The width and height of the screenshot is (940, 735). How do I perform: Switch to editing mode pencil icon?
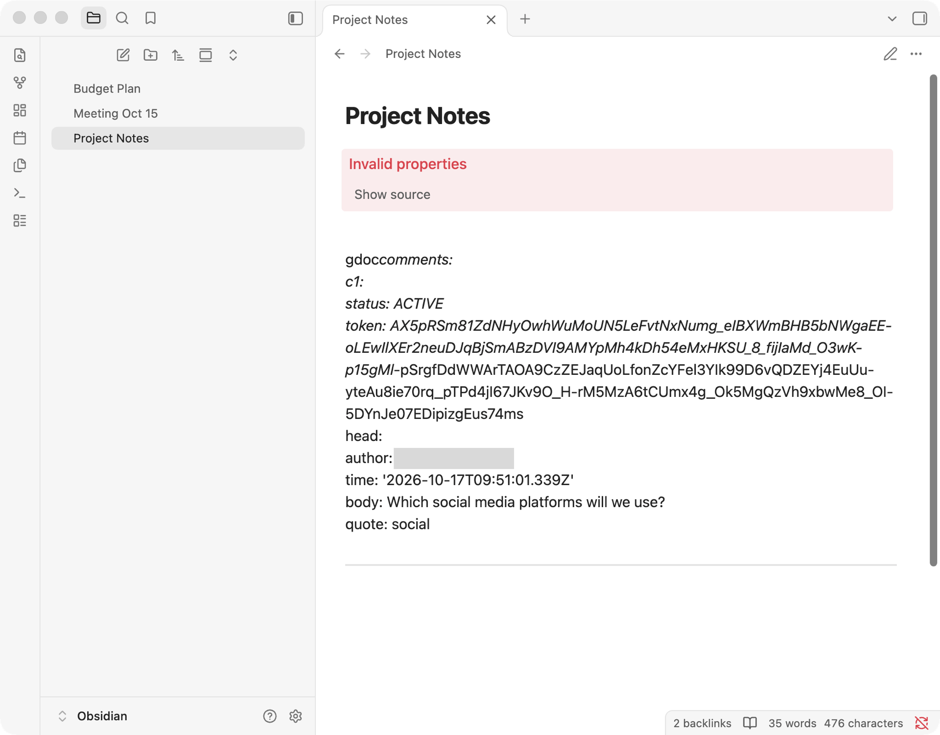pyautogui.click(x=890, y=54)
